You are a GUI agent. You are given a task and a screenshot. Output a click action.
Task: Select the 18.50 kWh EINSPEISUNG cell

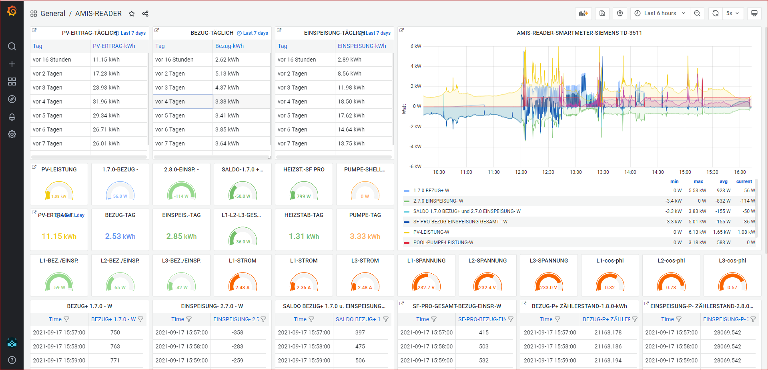click(x=364, y=101)
